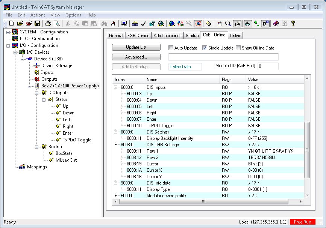The image size is (326, 228).
Task: Select the Device 3-Image tree item
Action: 56,66
